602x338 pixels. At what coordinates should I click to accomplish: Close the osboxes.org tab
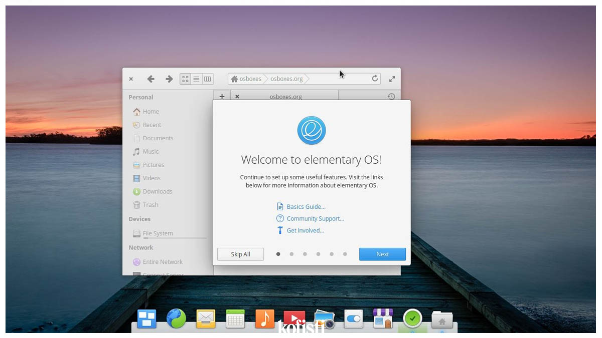237,97
